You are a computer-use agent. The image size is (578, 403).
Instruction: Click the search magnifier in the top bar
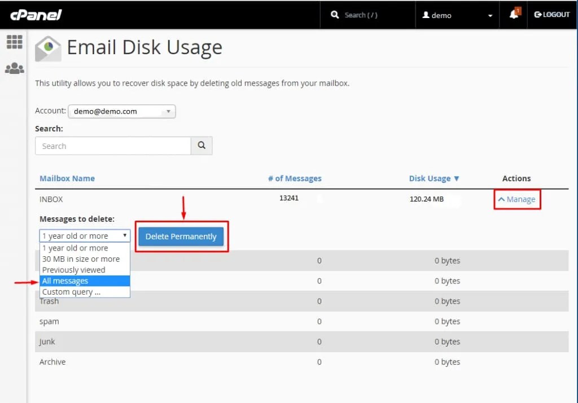tap(336, 15)
